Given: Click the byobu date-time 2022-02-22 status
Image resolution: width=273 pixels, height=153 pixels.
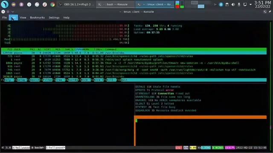Looking at the screenshot, I should (251, 147).
